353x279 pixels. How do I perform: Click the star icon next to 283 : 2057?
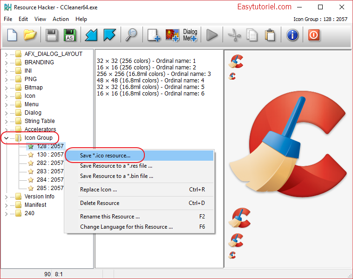pos(31,171)
